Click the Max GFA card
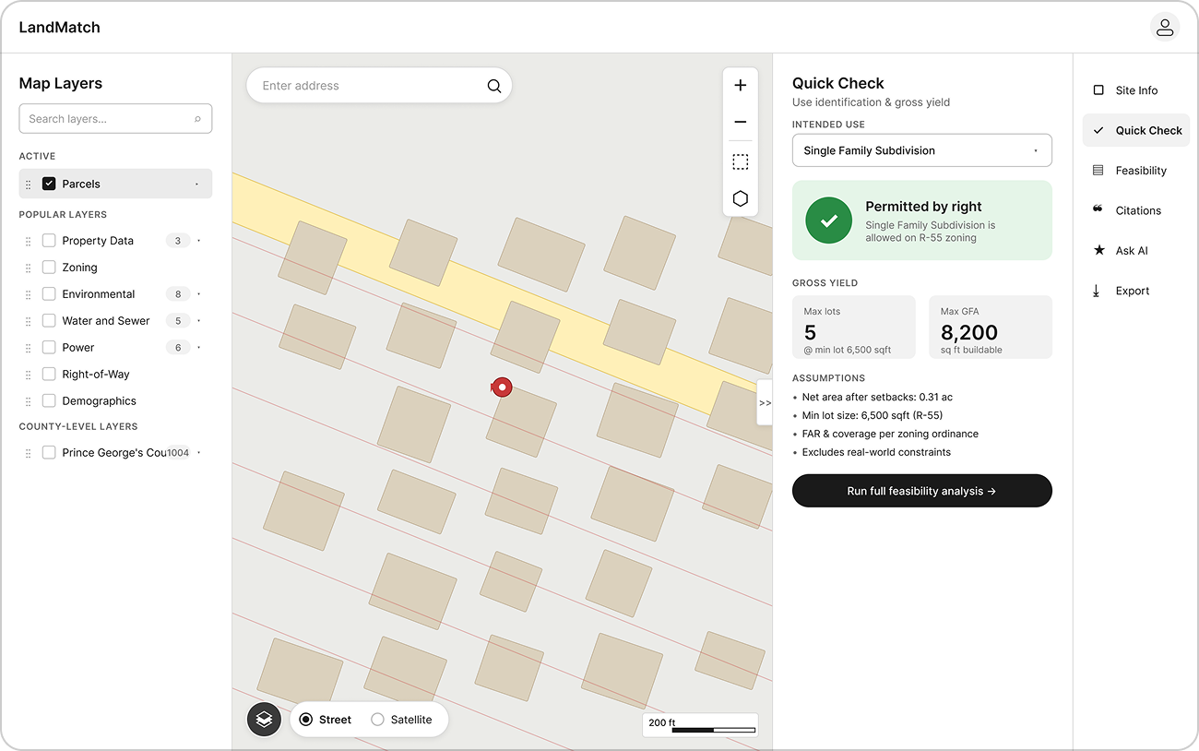The width and height of the screenshot is (1199, 751). pos(991,327)
